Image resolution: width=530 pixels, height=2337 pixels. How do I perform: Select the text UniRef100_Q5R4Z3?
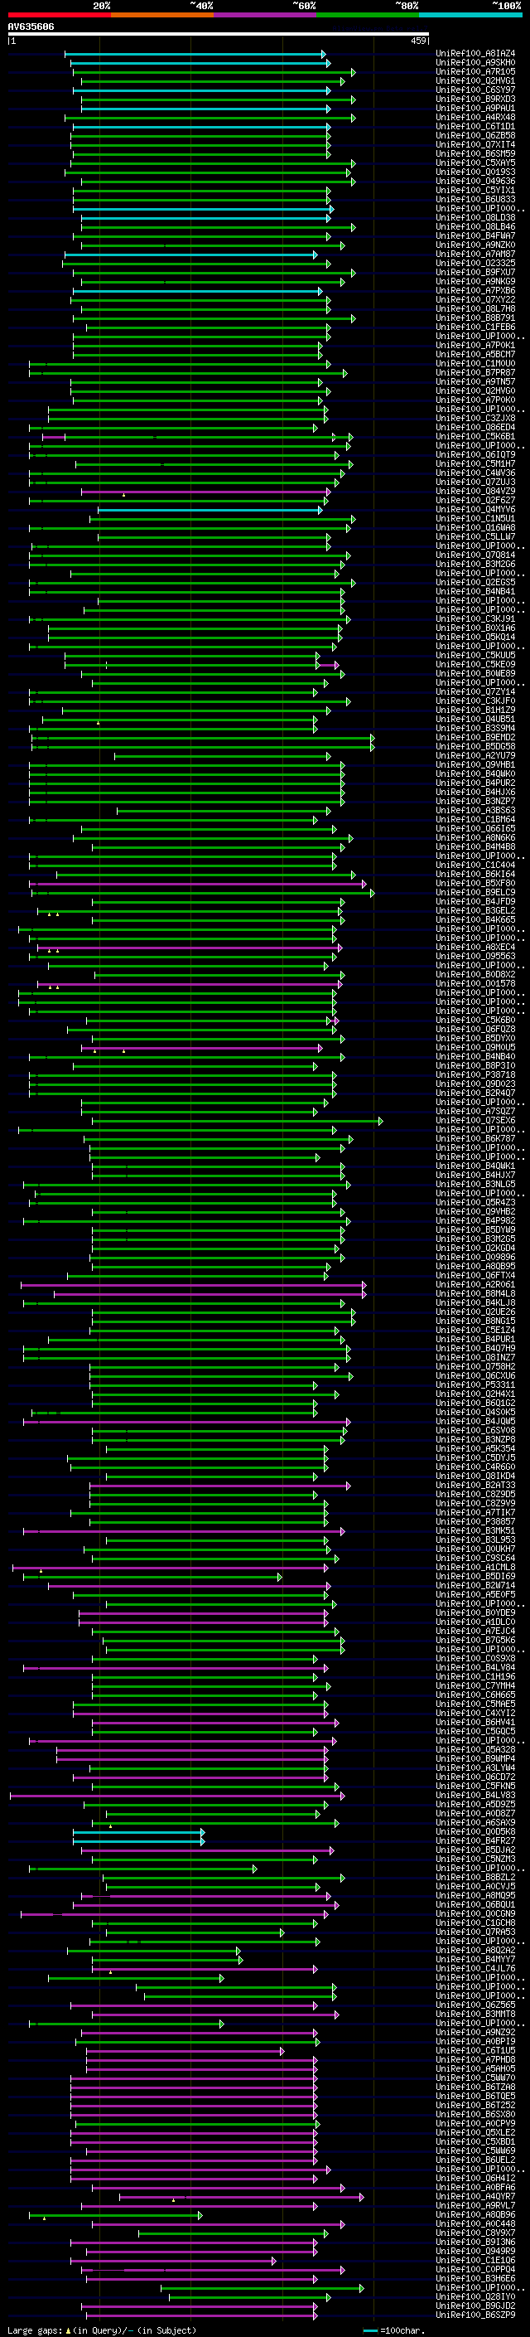coord(475,1202)
